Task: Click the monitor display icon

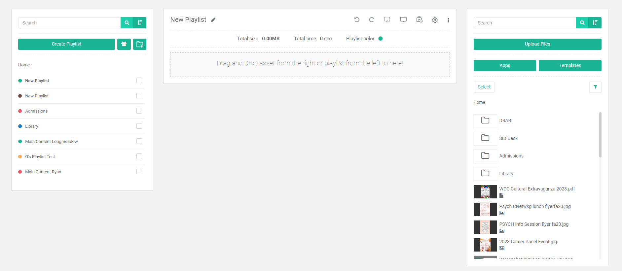Action: [x=403, y=20]
